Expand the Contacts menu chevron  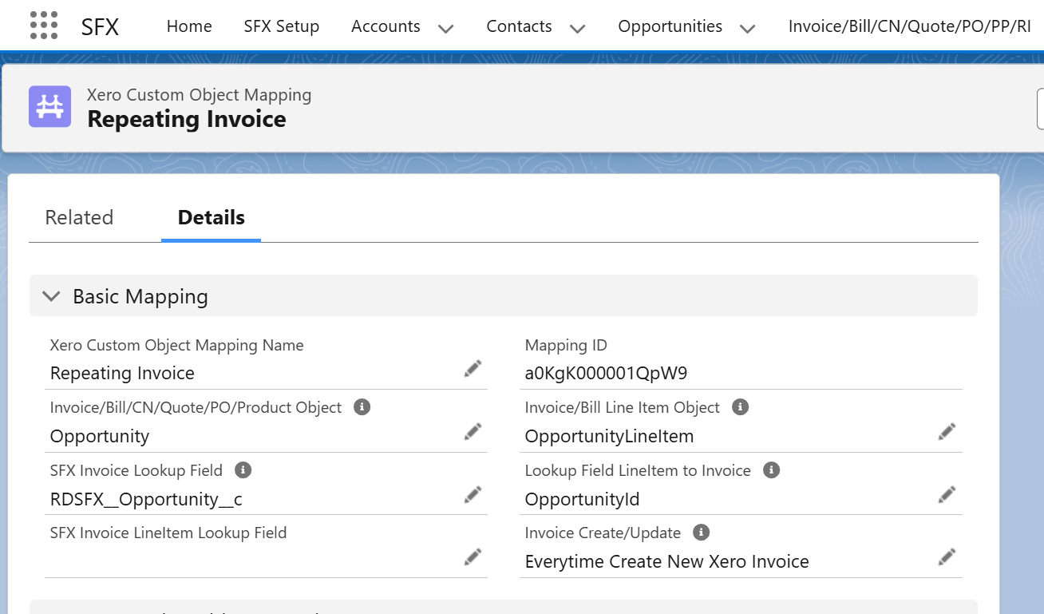point(578,28)
